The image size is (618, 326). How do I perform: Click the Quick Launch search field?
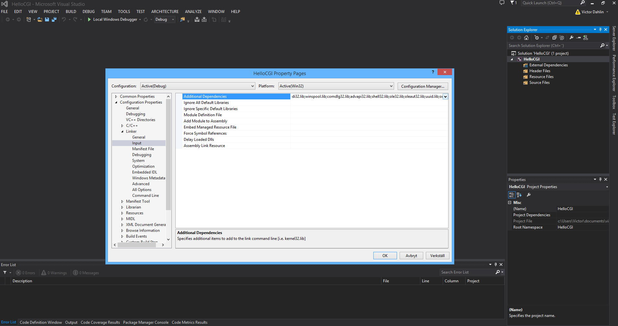pyautogui.click(x=550, y=3)
